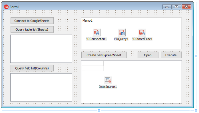Click Connect to GoogleSheets button
The image size is (199, 113).
tap(32, 21)
